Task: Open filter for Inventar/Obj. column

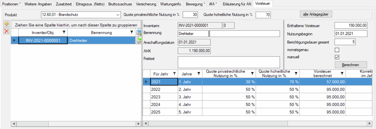Action: [64, 32]
